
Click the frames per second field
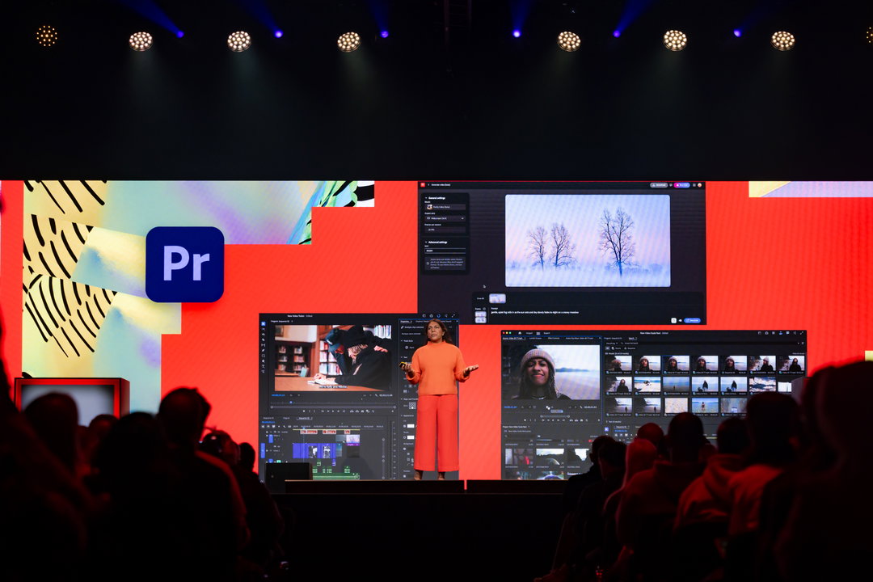[x=445, y=230]
